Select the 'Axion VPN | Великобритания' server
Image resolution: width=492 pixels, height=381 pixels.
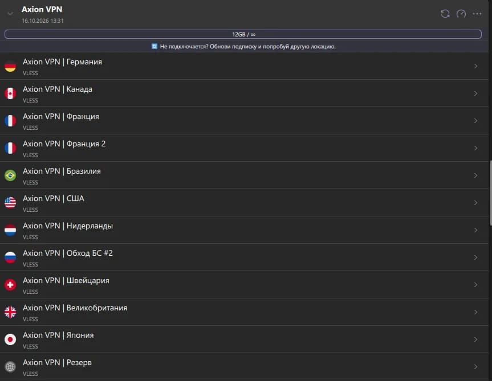244,312
